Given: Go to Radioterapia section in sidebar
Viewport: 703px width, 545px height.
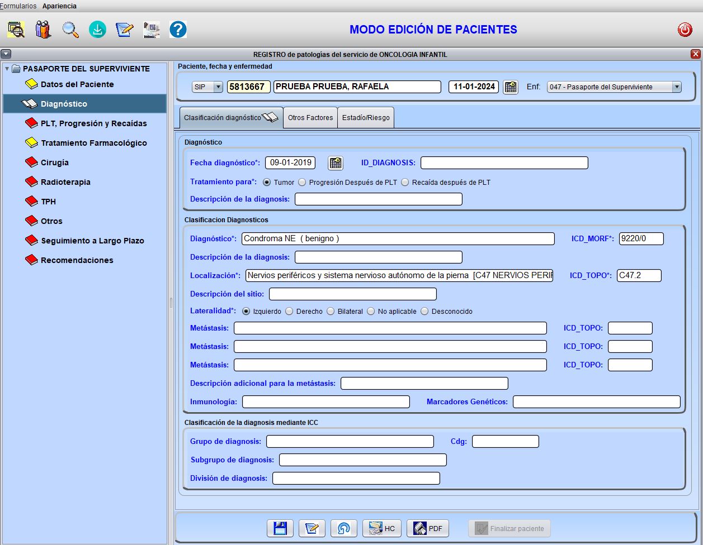Looking at the screenshot, I should 65,182.
